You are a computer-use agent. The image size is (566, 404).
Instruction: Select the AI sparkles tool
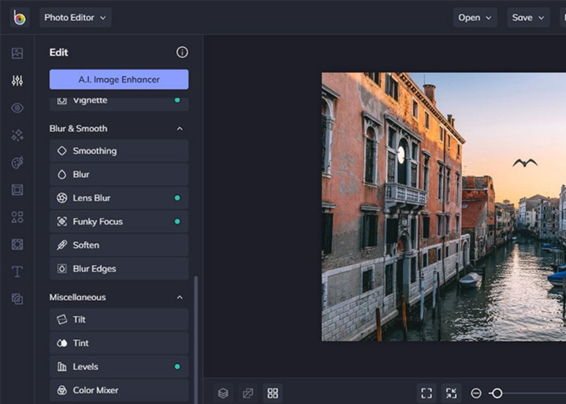click(17, 135)
